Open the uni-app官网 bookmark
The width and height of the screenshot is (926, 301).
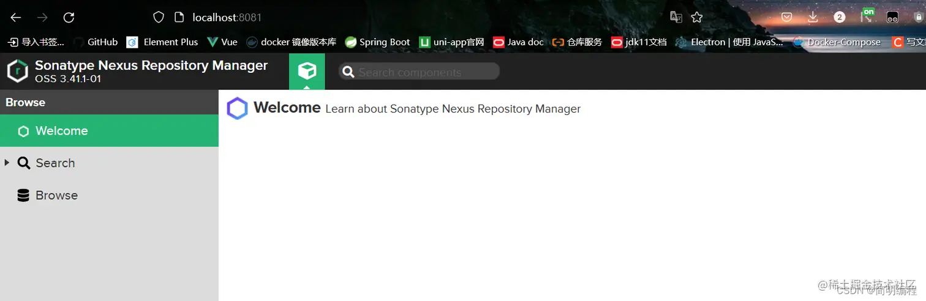point(452,42)
